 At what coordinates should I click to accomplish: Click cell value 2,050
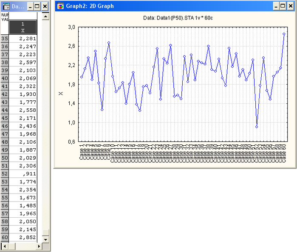click(x=23, y=222)
